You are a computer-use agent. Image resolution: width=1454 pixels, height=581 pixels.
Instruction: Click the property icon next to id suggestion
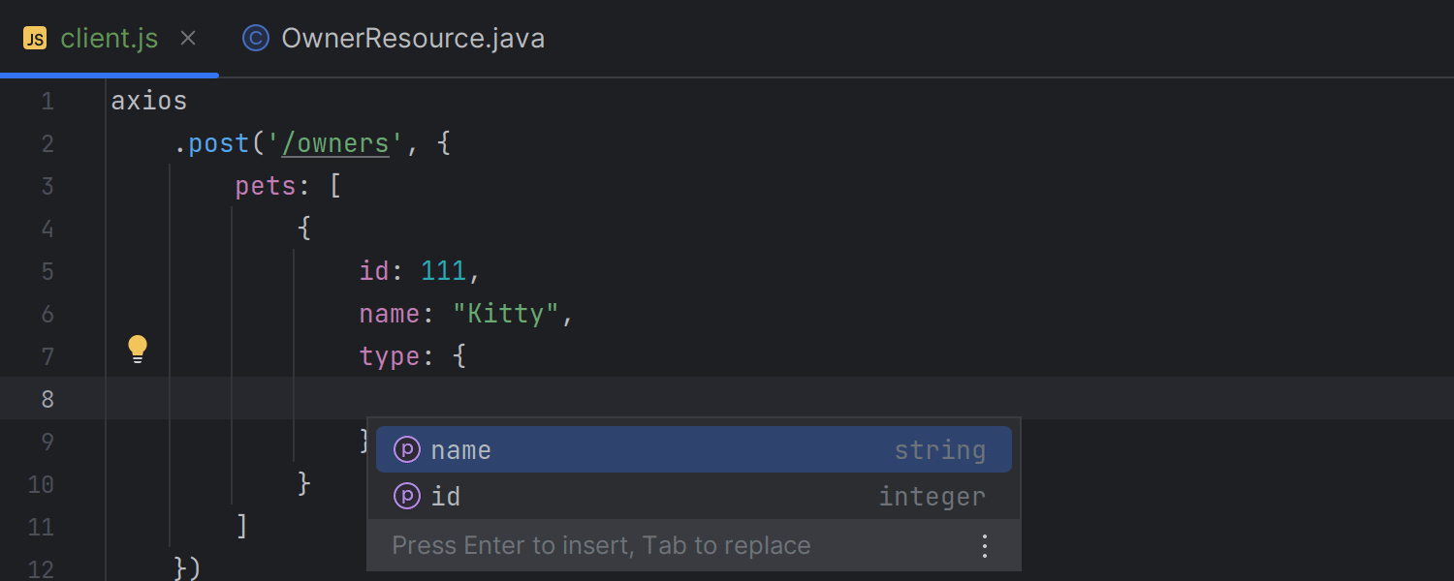tap(406, 496)
